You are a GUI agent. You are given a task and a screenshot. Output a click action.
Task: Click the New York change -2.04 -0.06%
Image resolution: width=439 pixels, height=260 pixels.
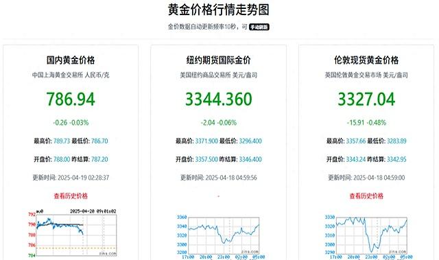[218, 123]
